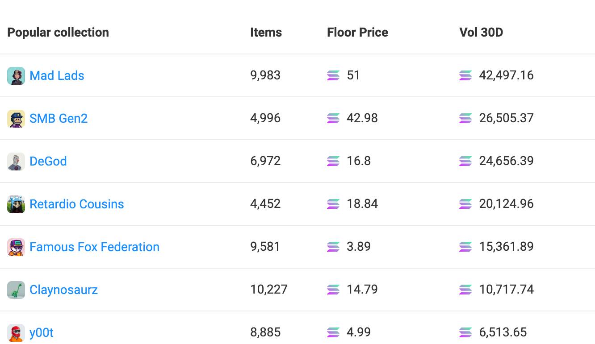Select the volume value 24,656.39

[506, 161]
